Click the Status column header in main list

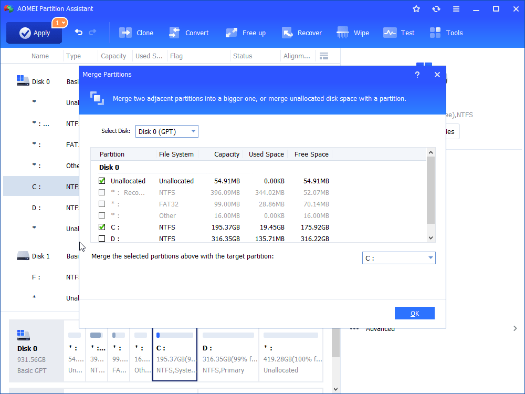click(243, 56)
